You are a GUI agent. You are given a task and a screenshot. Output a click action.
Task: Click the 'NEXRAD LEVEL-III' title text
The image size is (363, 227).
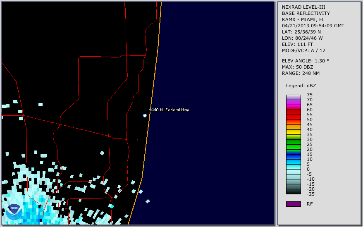pos(303,7)
